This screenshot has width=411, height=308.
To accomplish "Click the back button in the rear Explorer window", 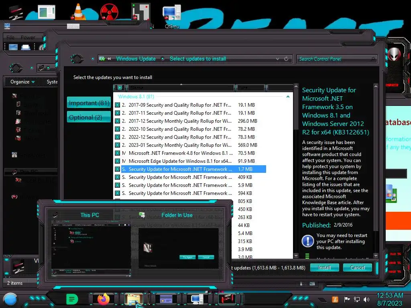I will click(16, 68).
